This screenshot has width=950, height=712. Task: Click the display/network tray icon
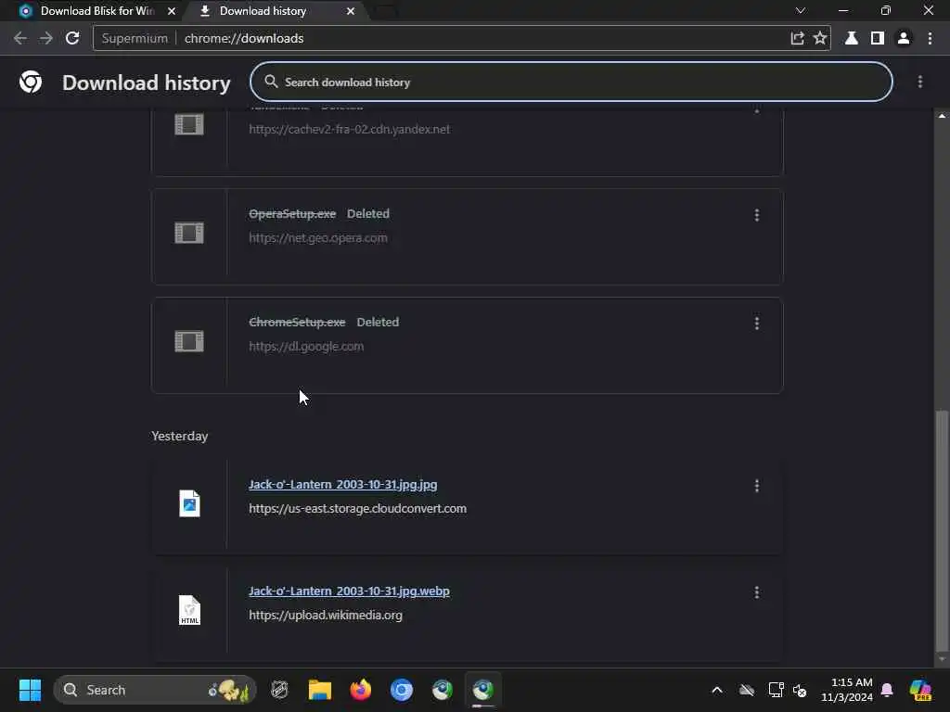pos(776,690)
